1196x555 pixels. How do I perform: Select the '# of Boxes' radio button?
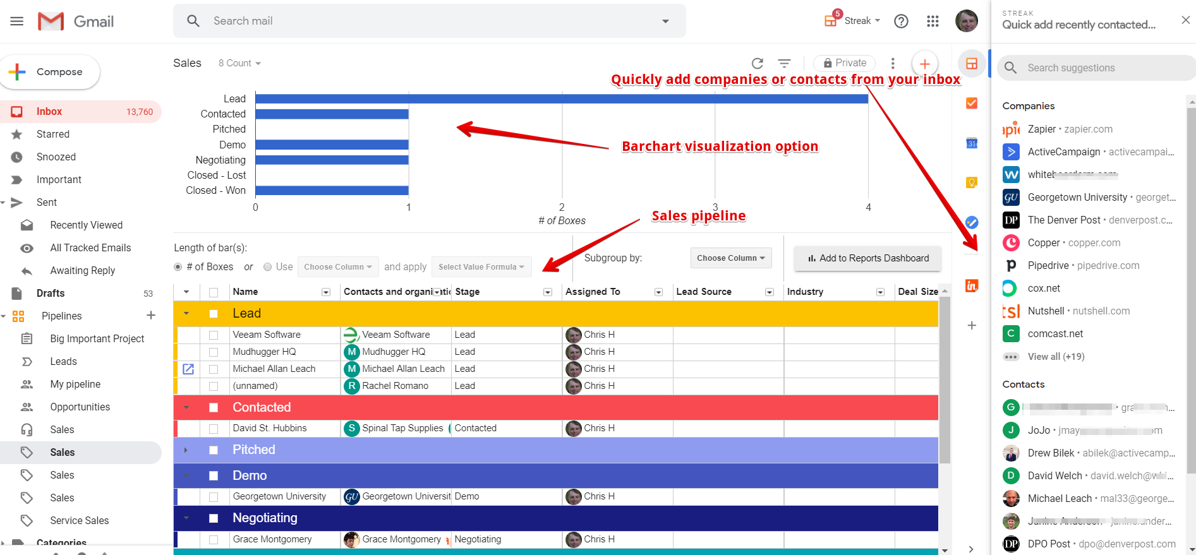tap(178, 267)
